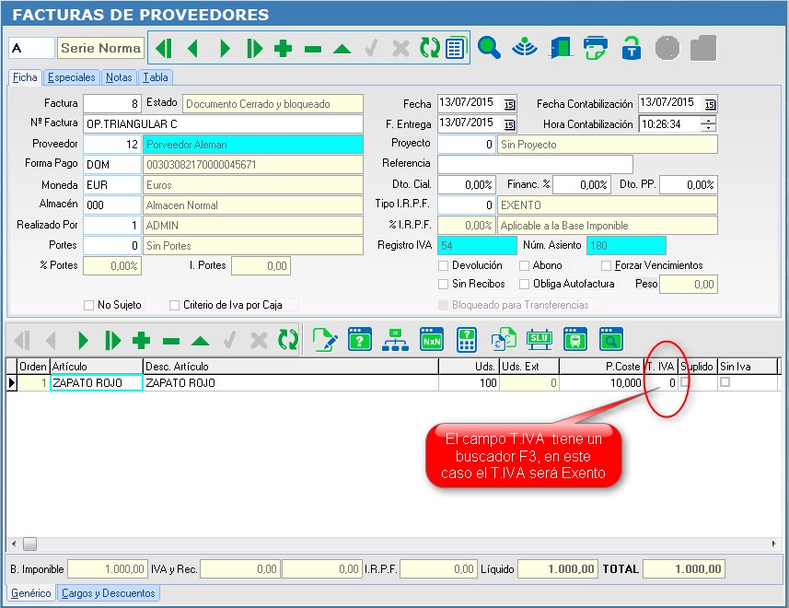Add new line with green plus
The image size is (789, 608).
(x=141, y=341)
